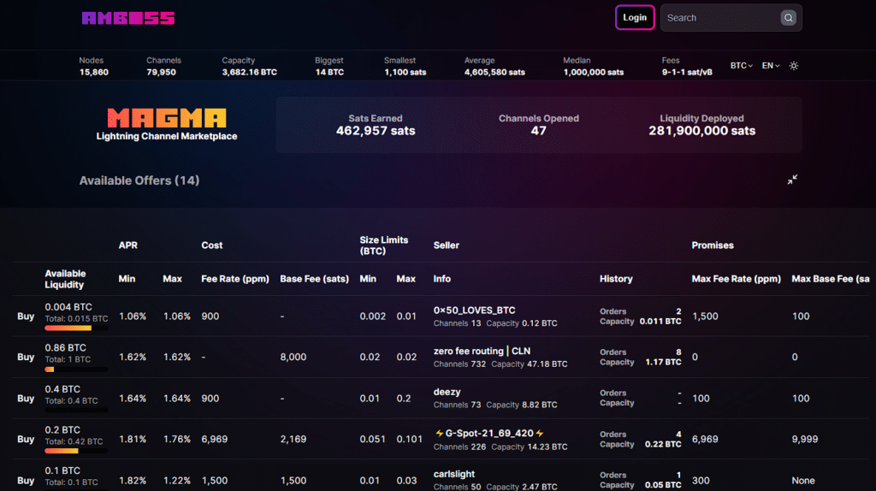Open seller zero fee routing | CLN

pos(482,351)
